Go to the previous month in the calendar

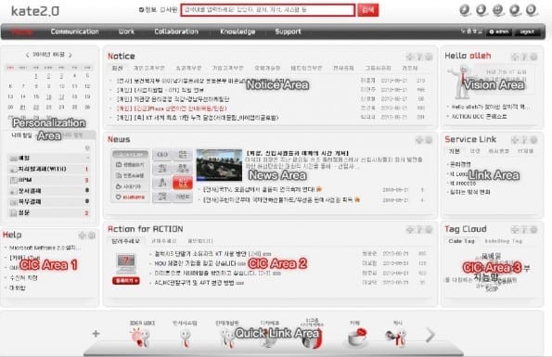pos(28,55)
